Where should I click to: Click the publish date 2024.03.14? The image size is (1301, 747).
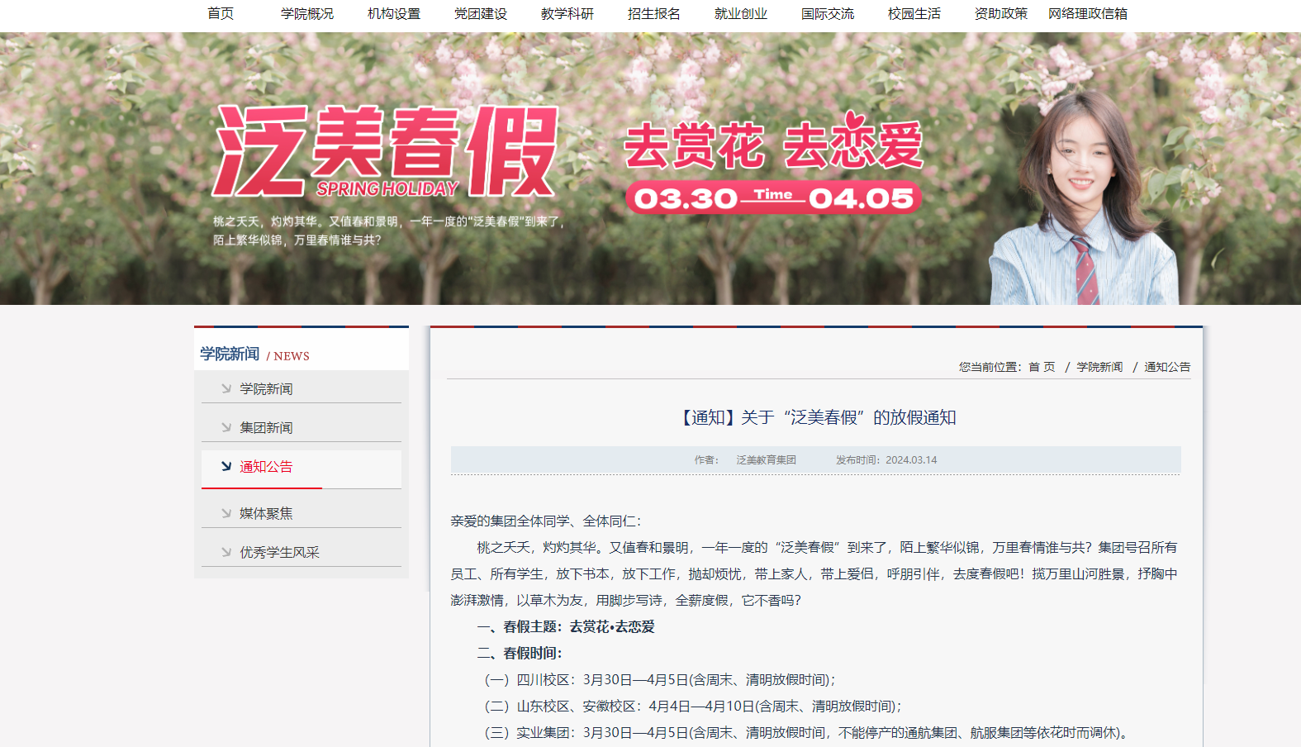pyautogui.click(x=911, y=460)
